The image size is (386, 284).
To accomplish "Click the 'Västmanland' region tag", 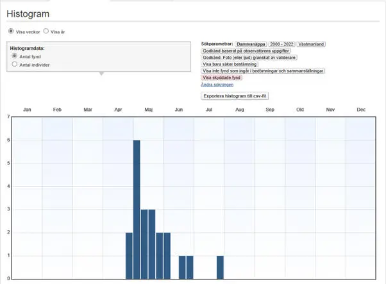I will click(312, 44).
